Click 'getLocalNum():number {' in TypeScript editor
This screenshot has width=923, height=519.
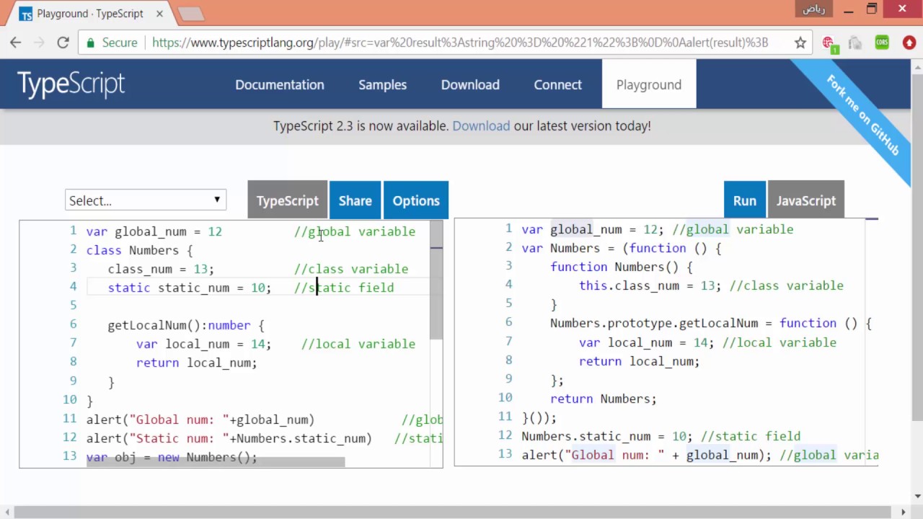pos(186,325)
